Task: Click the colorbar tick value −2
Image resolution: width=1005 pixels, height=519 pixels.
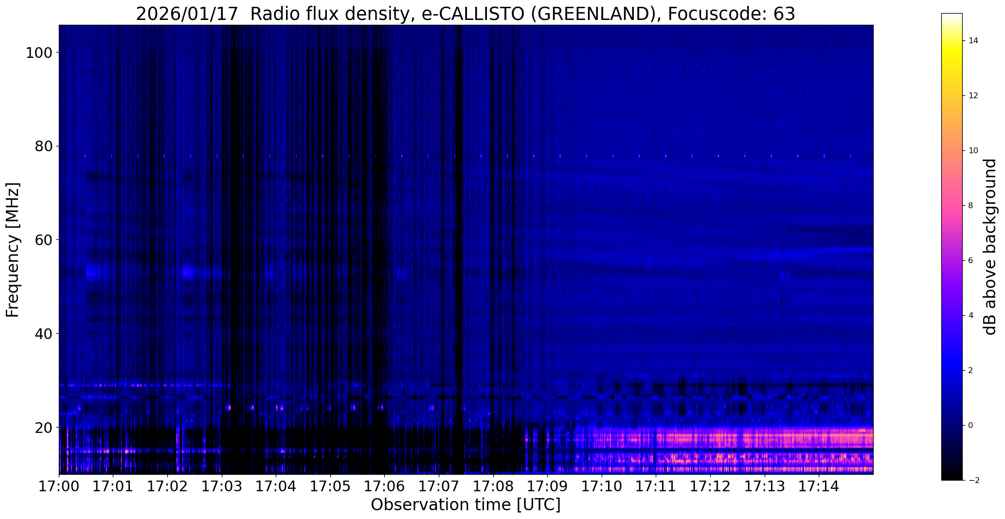Action: [x=973, y=480]
